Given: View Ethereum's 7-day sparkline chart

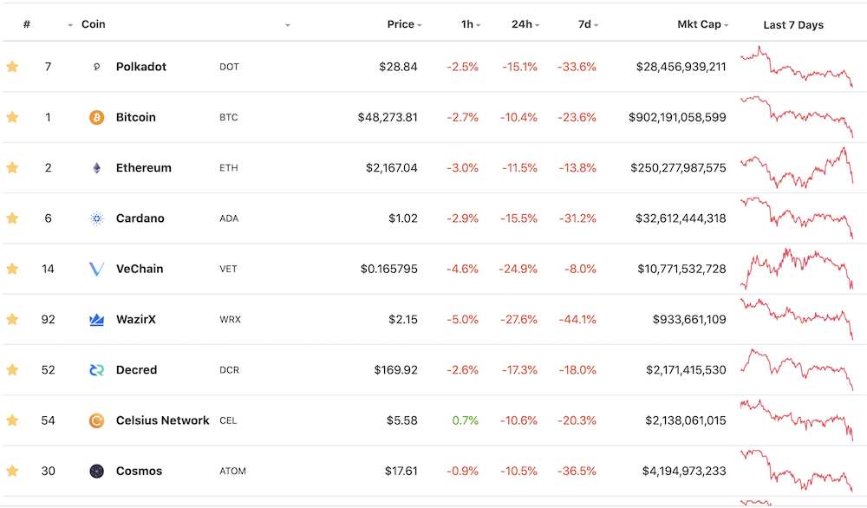Looking at the screenshot, I should (x=797, y=168).
